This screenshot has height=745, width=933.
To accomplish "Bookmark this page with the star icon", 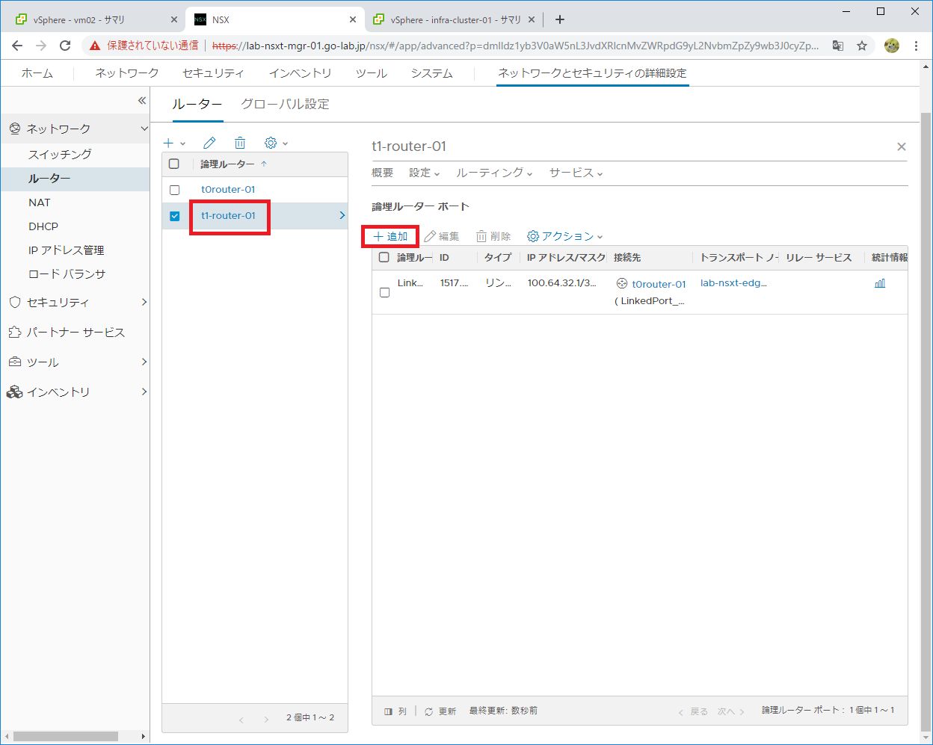I will click(x=862, y=46).
